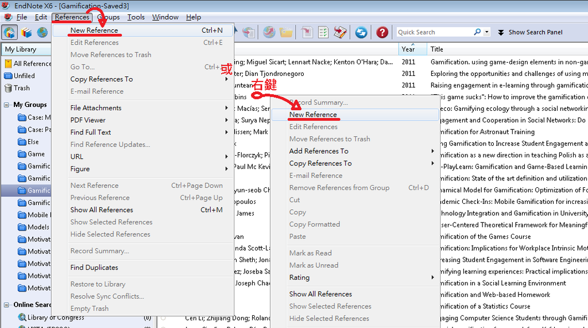Viewport: 588px width, 328px height.
Task: Click the Sync Library blue arrows icon
Action: coord(361,33)
